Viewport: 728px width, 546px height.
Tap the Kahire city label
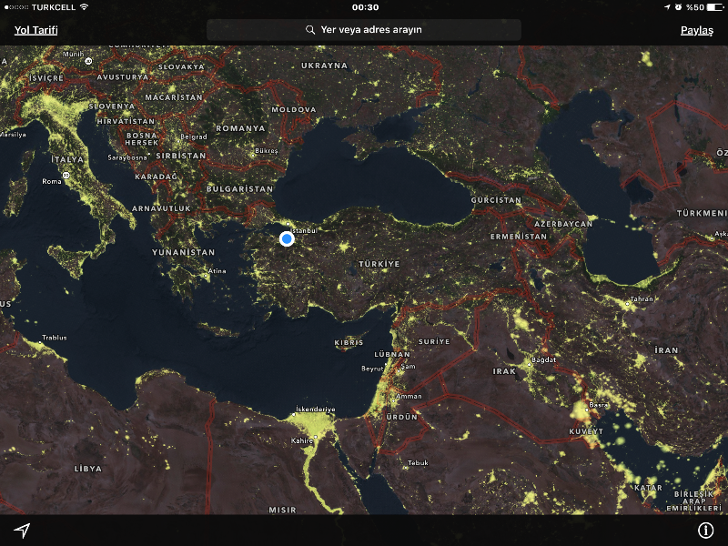pyautogui.click(x=302, y=440)
